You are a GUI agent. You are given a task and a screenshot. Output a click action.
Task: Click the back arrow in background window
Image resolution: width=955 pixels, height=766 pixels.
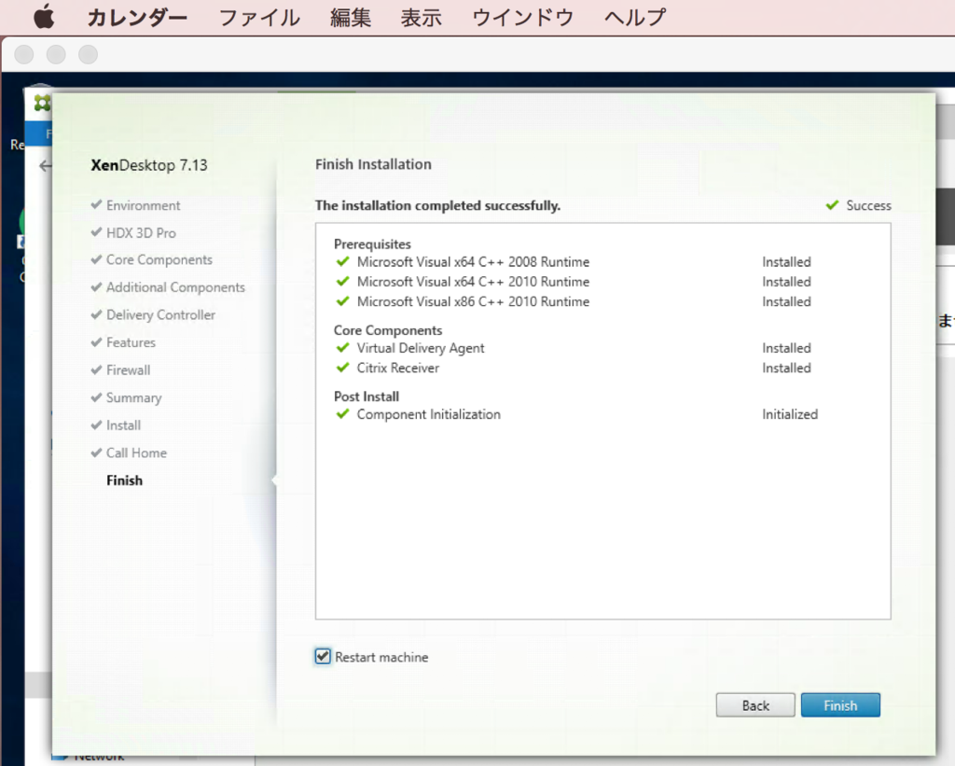click(45, 166)
